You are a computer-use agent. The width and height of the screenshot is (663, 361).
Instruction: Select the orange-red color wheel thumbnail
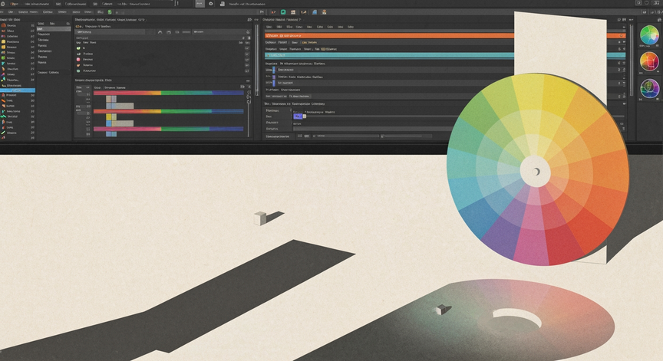[x=649, y=61]
